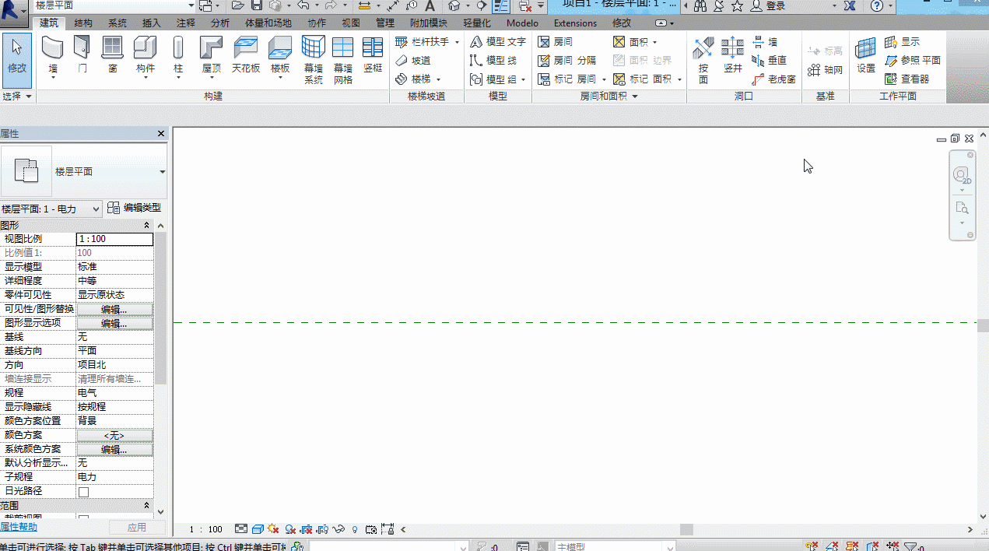989x551 pixels.
Task: Click the 1 : 100 scale in view bar
Action: 206,529
